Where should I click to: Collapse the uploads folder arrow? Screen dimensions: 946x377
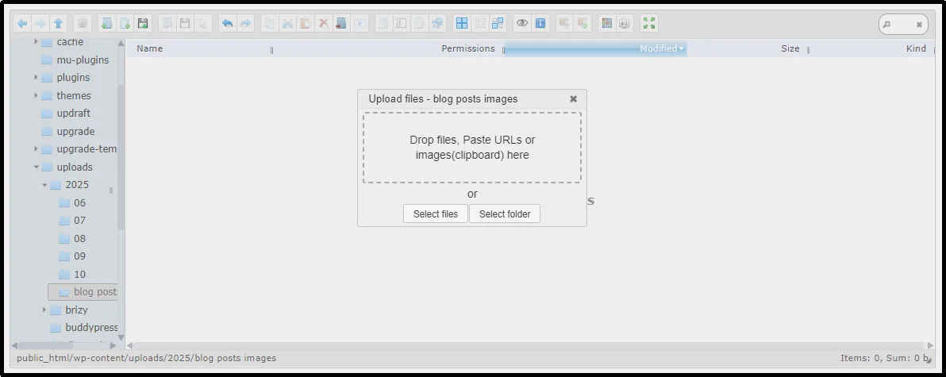tap(37, 167)
